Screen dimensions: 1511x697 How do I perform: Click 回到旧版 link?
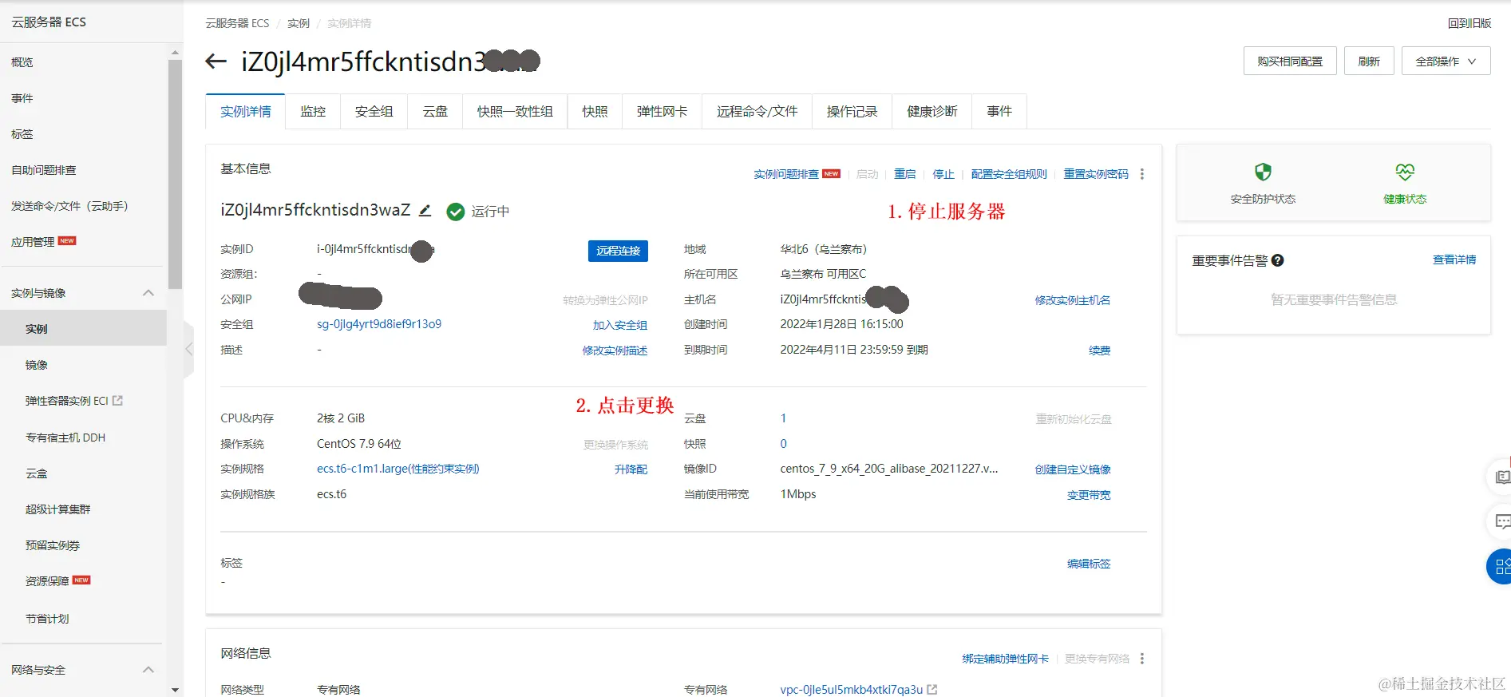1469,23
